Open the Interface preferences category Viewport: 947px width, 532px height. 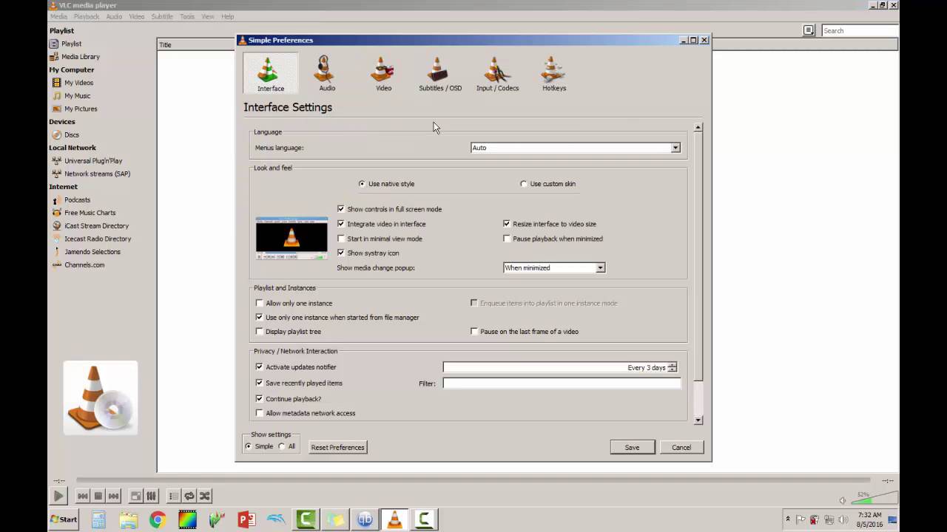(x=270, y=73)
